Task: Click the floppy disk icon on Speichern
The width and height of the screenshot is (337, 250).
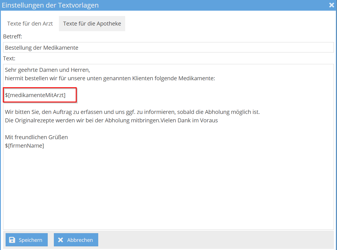Action: click(x=12, y=240)
